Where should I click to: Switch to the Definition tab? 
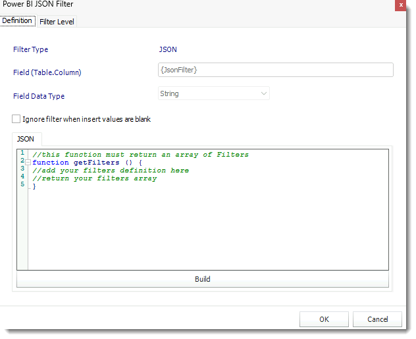18,20
